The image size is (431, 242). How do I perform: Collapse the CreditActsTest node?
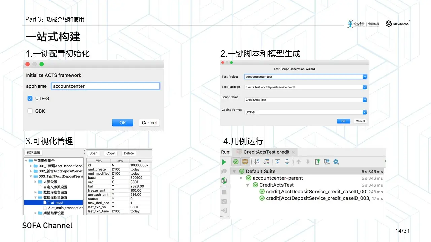248,185
